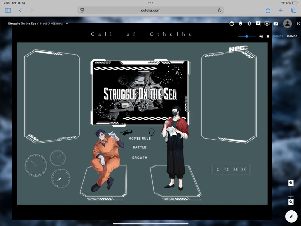Open the cut-in clapperboard icon
The width and height of the screenshot is (301, 226).
[276, 24]
